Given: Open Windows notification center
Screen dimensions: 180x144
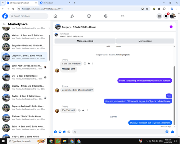Looking at the screenshot, I should [x=175, y=141].
